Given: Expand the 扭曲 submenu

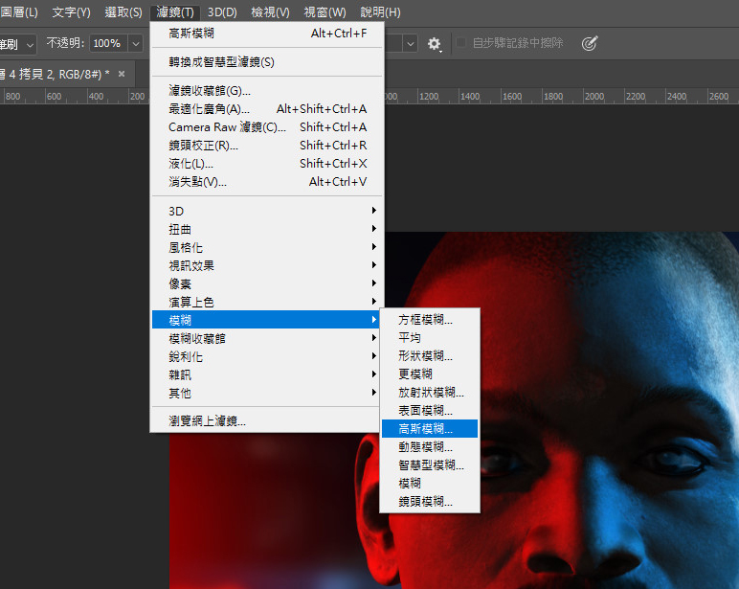Looking at the screenshot, I should tap(267, 229).
